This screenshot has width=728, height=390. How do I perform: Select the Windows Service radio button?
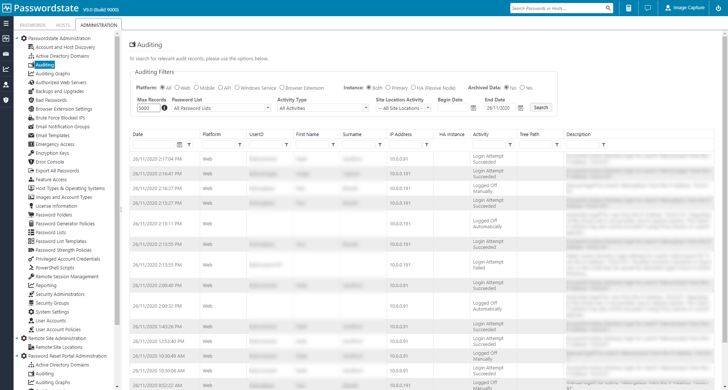point(237,87)
